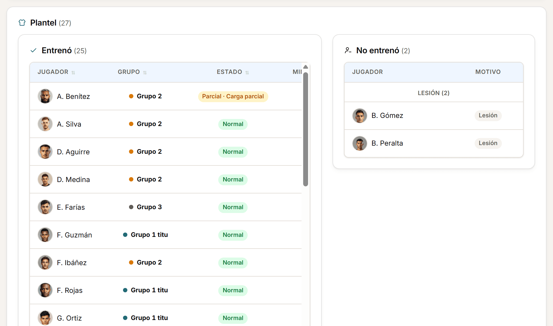The width and height of the screenshot is (553, 326).
Task: Select player name D. Aguirre
Action: coord(73,152)
